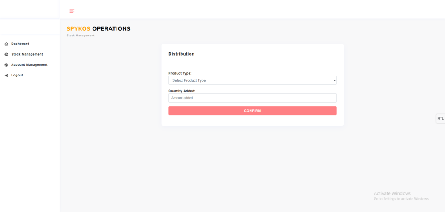
Task: Click the Dashboard home icon
Action: click(6, 44)
